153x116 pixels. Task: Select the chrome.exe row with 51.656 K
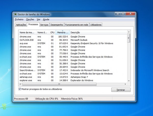click(73, 60)
